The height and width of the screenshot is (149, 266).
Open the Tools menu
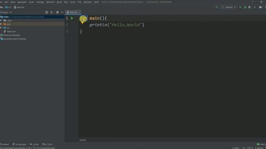(73, 2)
